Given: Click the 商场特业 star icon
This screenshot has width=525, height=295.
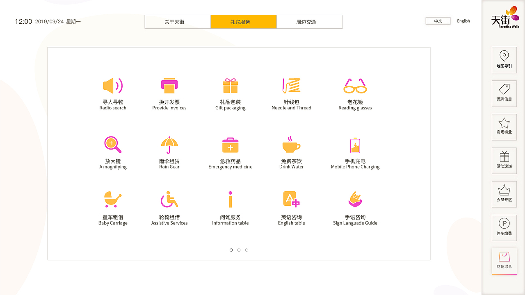Looking at the screenshot, I should coord(504,127).
